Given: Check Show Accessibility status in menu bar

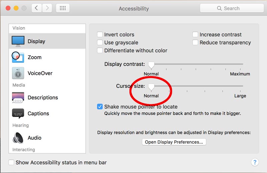Looking at the screenshot, I should [11, 162].
